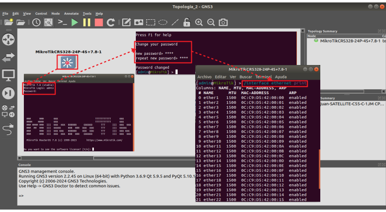Browse all devices sidebar icon
The height and width of the screenshot is (212, 386).
pyautogui.click(x=8, y=111)
